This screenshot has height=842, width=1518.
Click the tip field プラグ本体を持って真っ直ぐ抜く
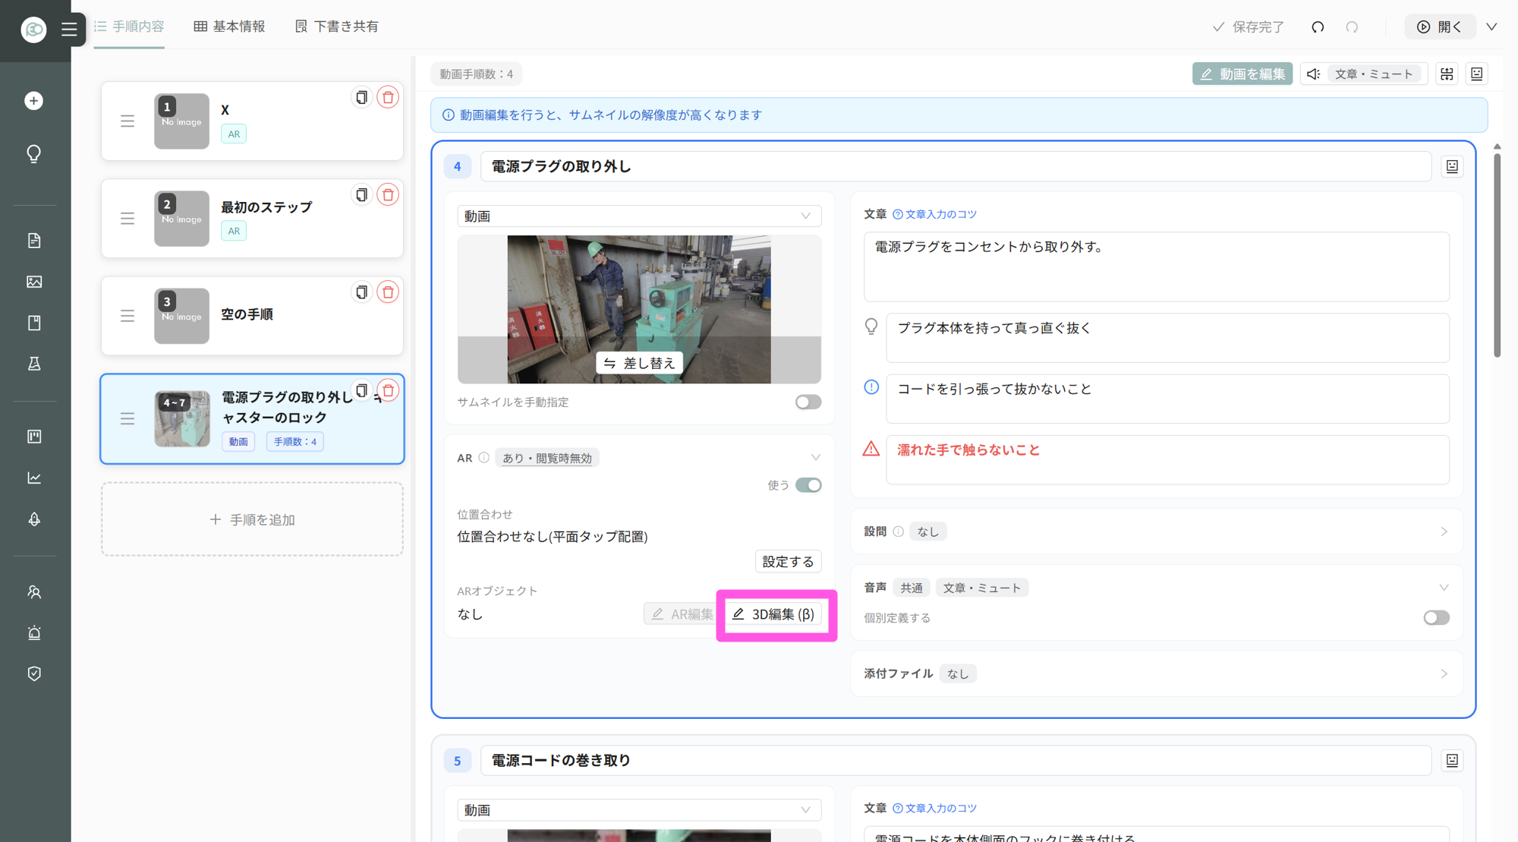1167,338
